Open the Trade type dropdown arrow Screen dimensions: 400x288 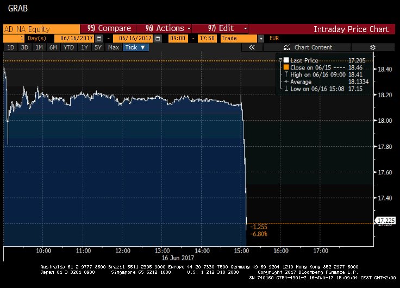[x=261, y=39]
